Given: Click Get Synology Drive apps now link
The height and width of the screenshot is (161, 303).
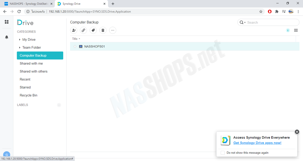Looking at the screenshot, I should [x=257, y=143].
